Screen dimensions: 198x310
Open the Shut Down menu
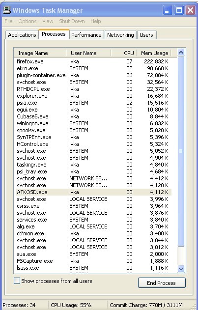point(72,21)
